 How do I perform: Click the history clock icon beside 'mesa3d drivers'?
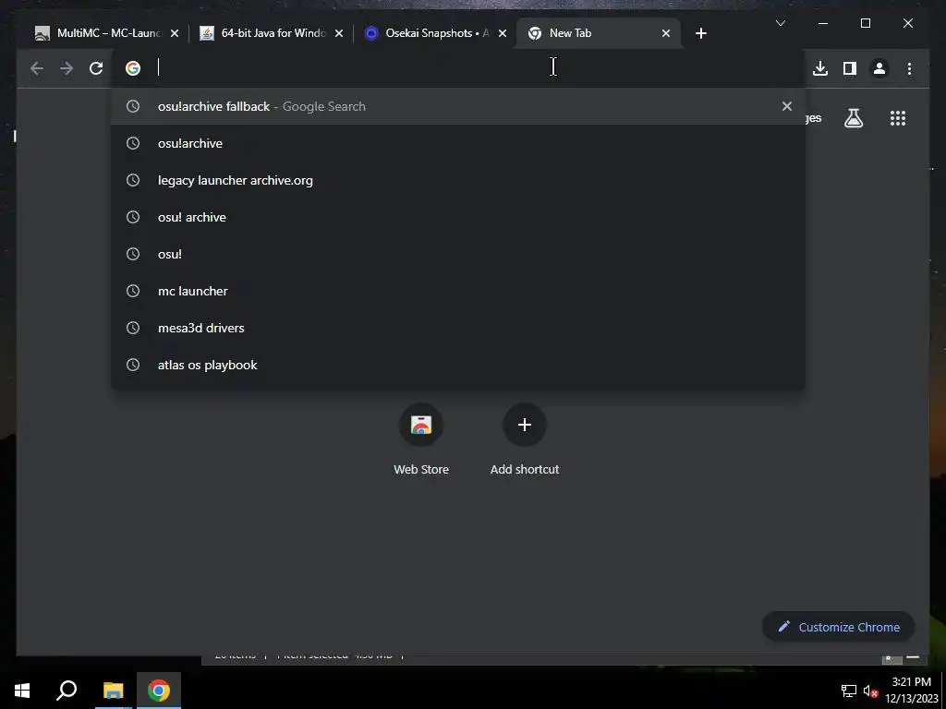[133, 328]
